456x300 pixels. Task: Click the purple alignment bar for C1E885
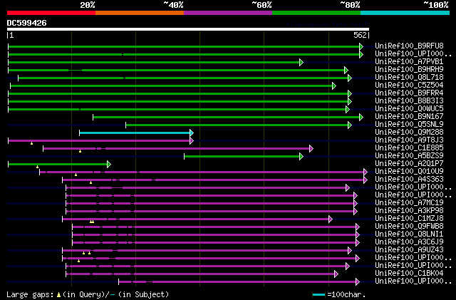click(x=177, y=149)
